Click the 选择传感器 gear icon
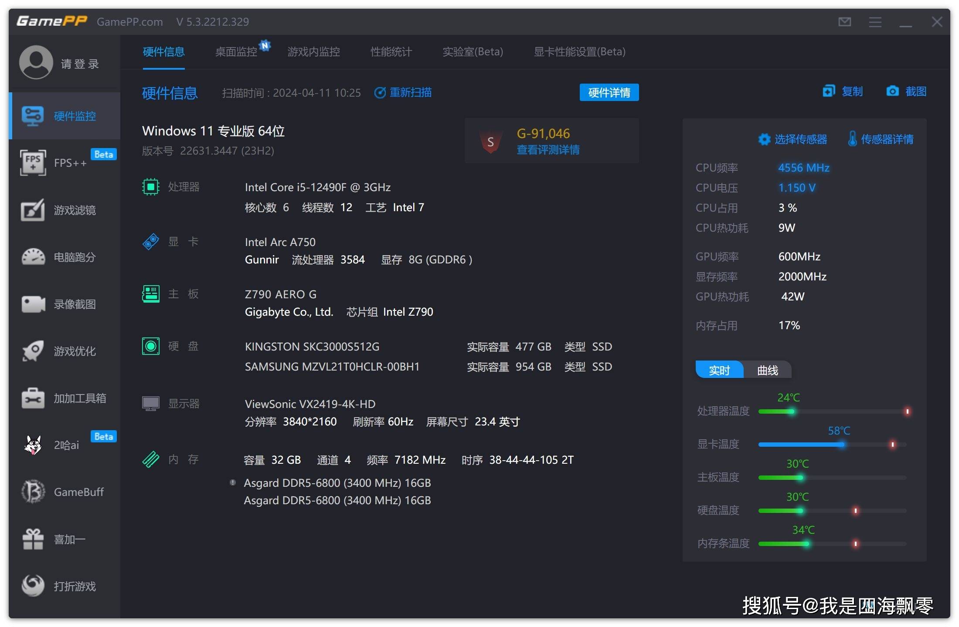 [764, 139]
